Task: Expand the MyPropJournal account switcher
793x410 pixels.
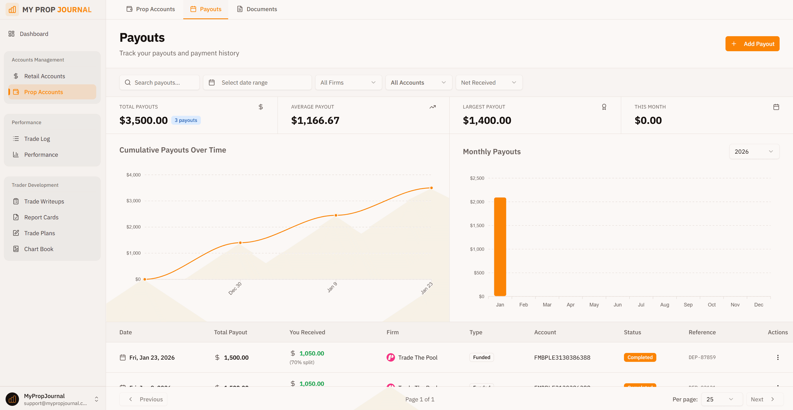Action: click(96, 399)
